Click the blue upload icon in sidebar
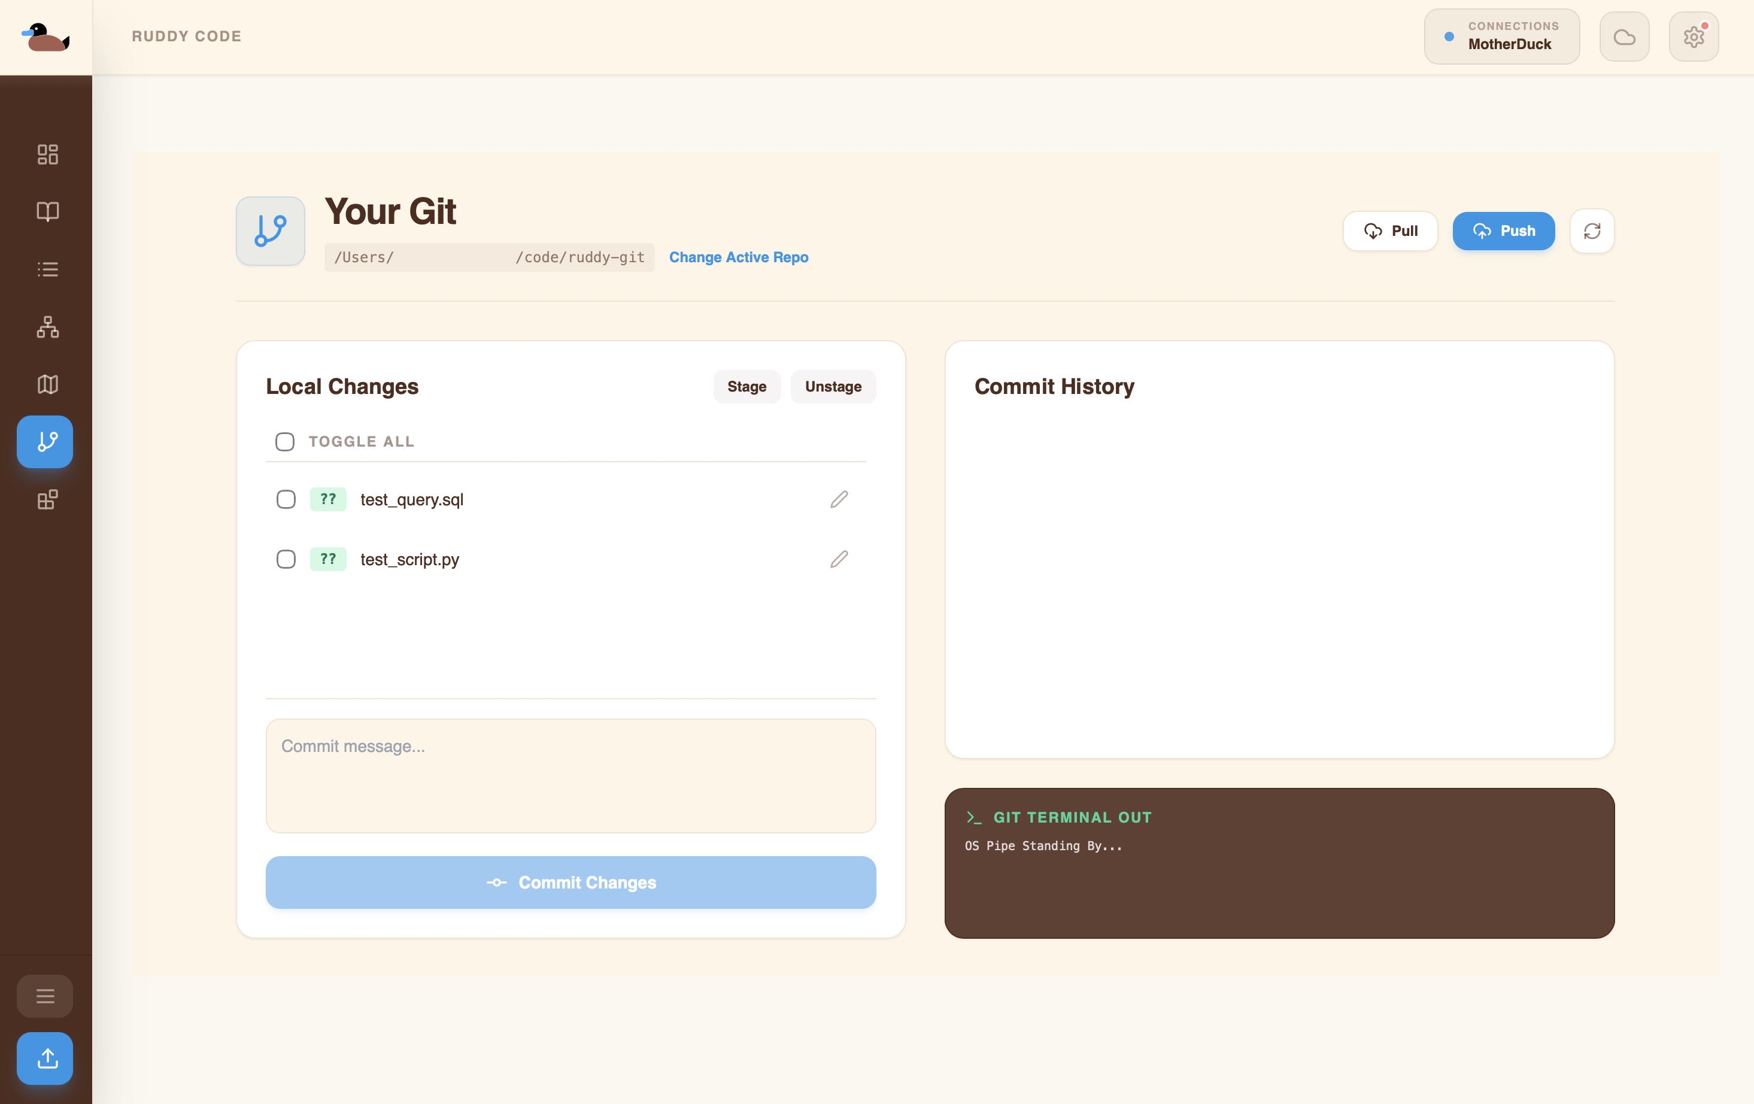The image size is (1754, 1104). [44, 1058]
